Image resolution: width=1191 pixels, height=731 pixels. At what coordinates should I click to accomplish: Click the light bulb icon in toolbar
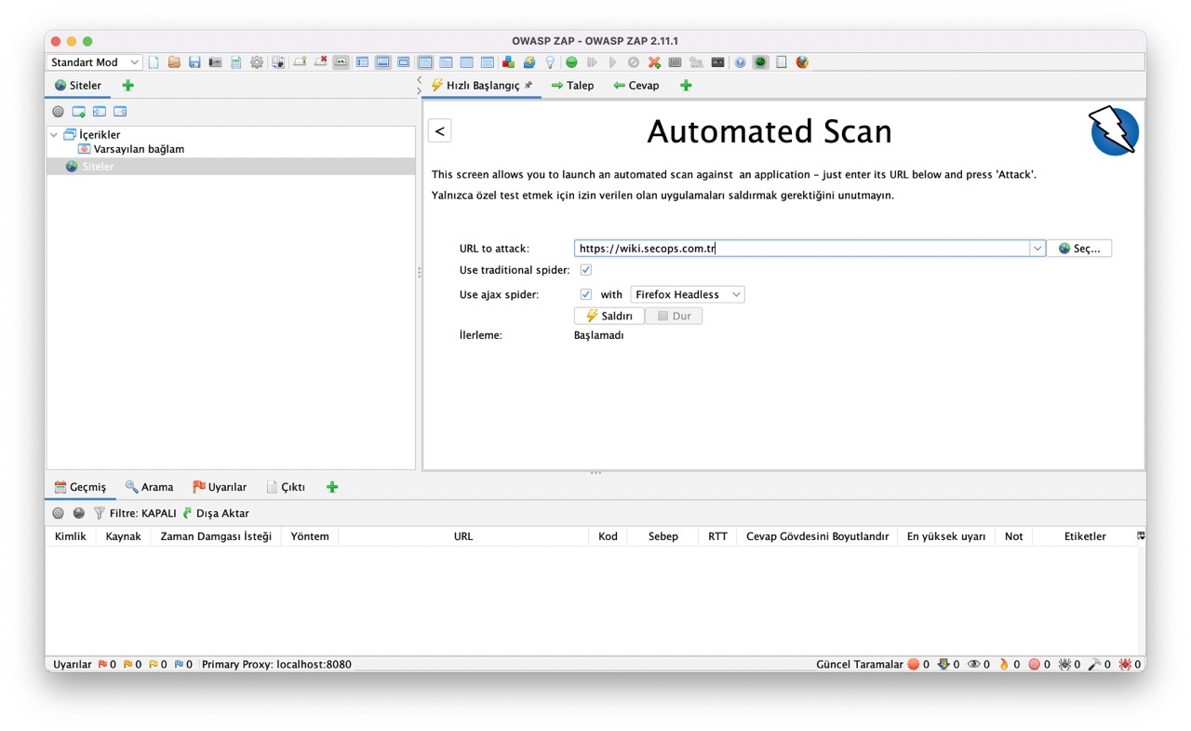tap(549, 62)
